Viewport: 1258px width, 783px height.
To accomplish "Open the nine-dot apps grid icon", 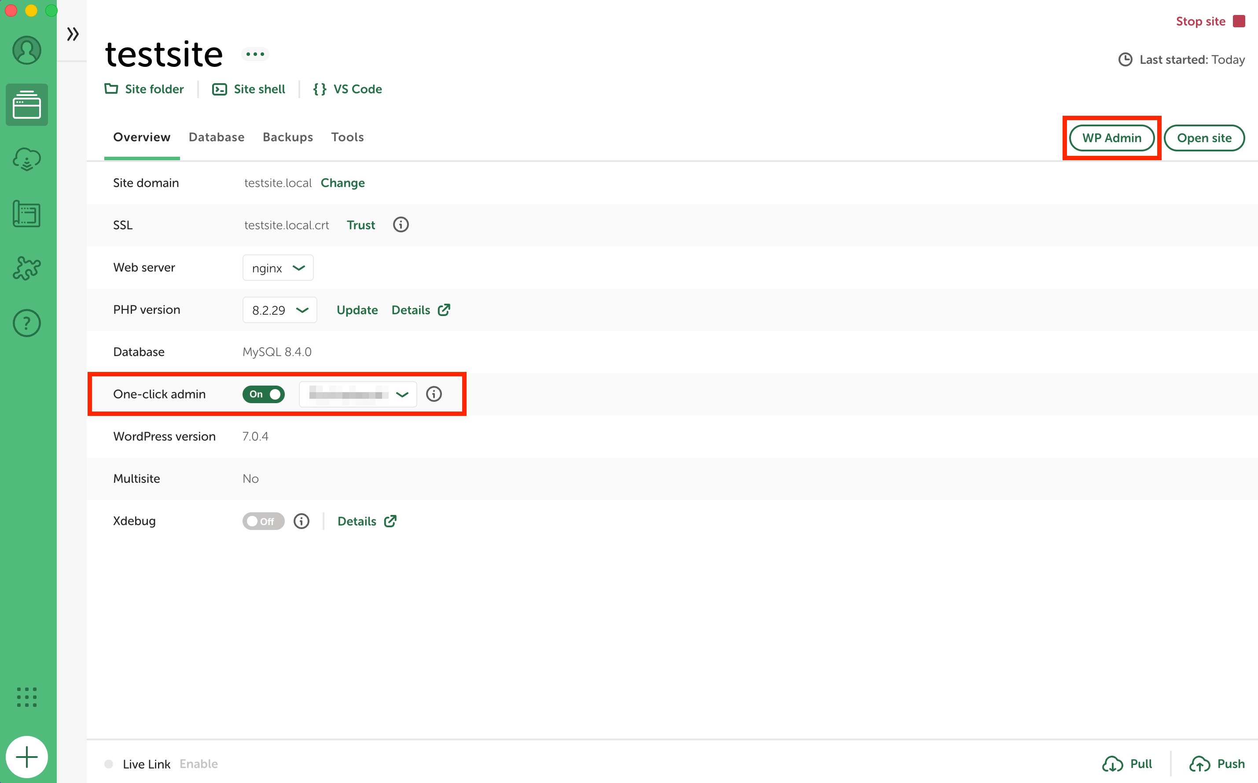I will pyautogui.click(x=27, y=697).
